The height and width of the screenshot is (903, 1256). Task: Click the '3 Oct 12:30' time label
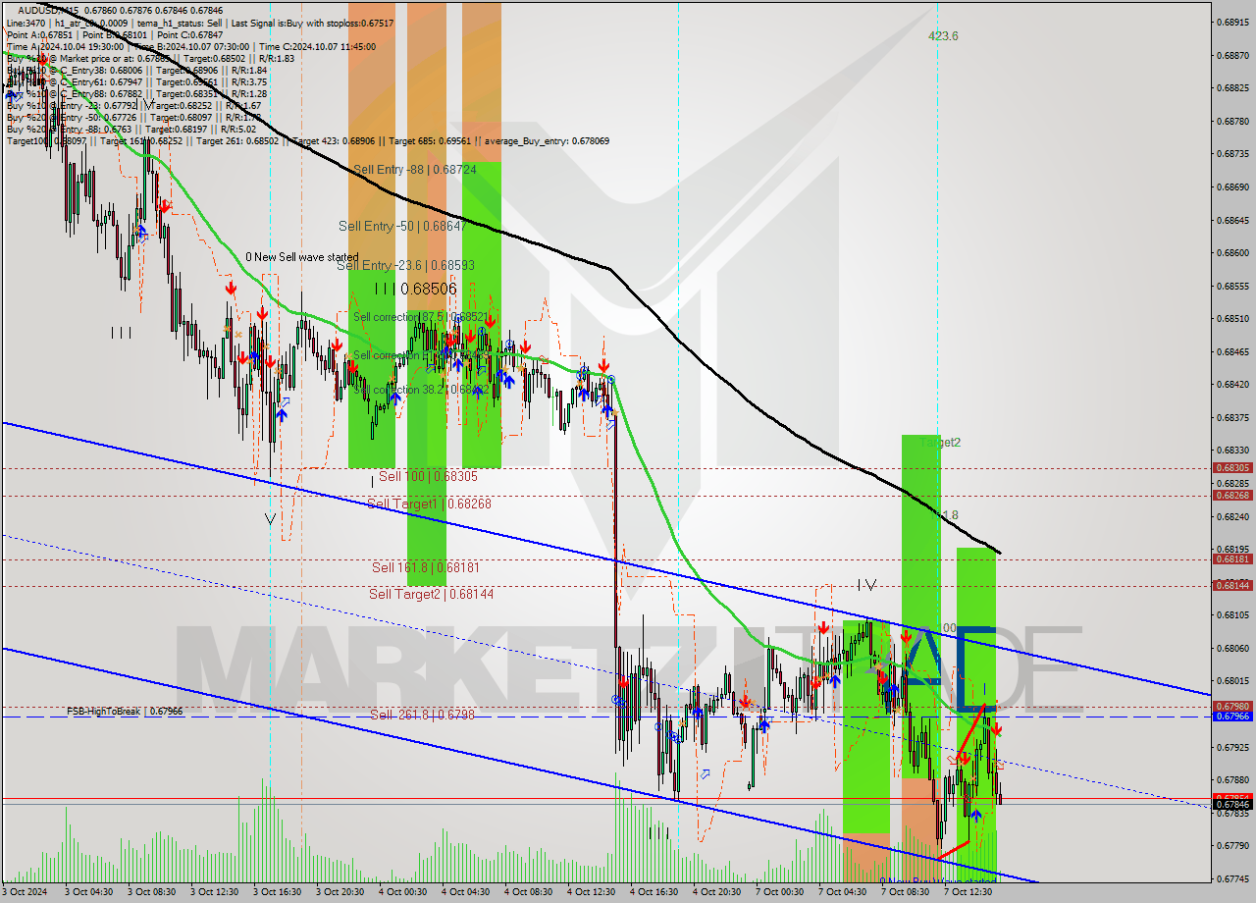tap(214, 892)
